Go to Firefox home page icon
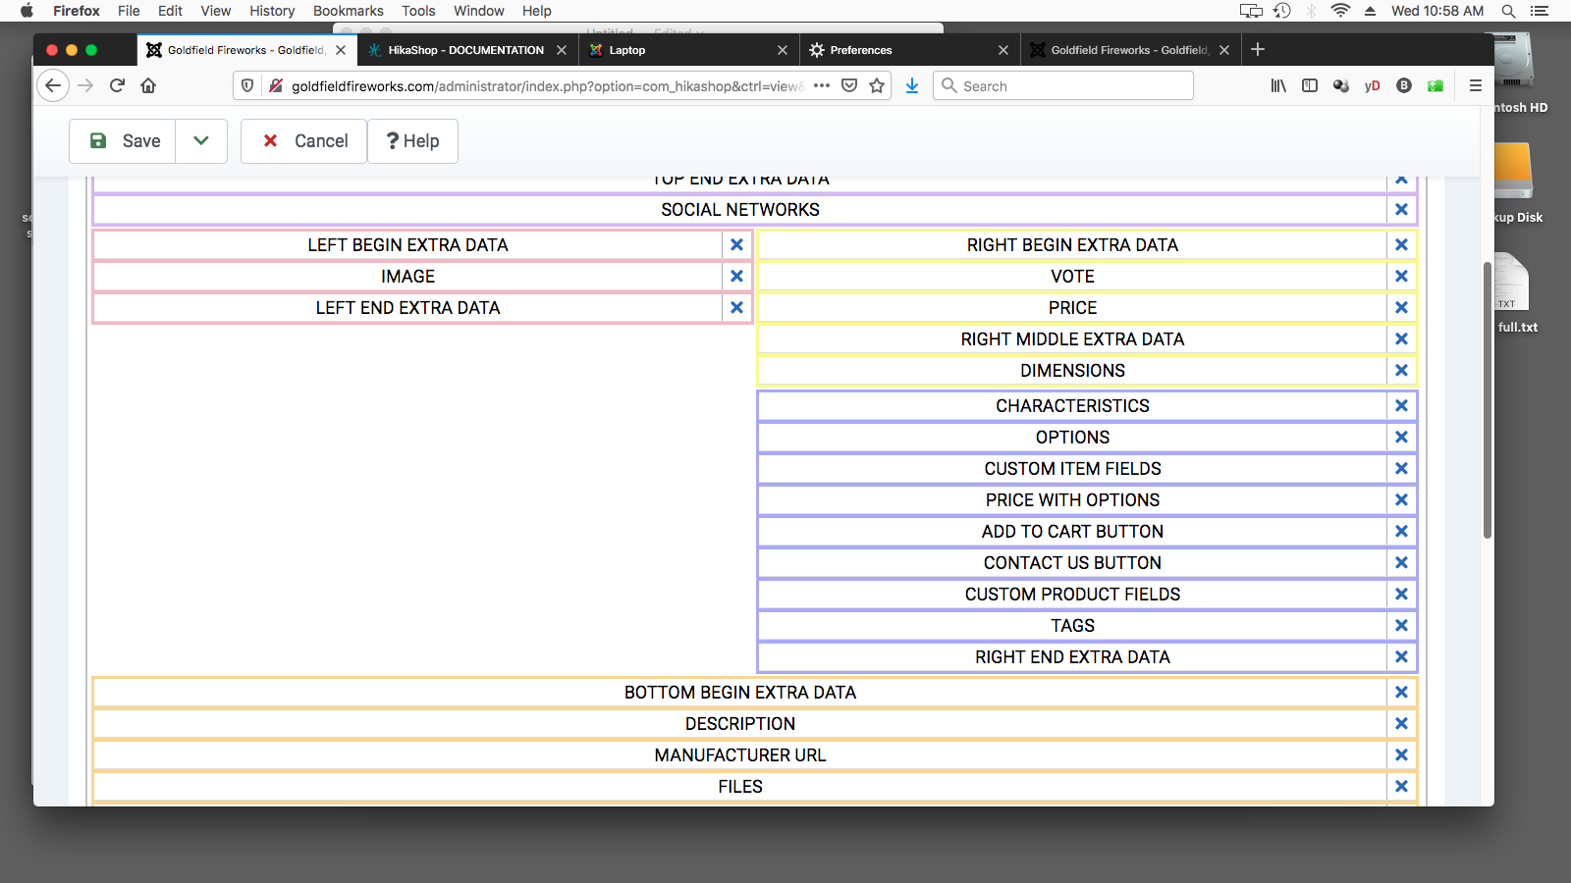 [148, 86]
